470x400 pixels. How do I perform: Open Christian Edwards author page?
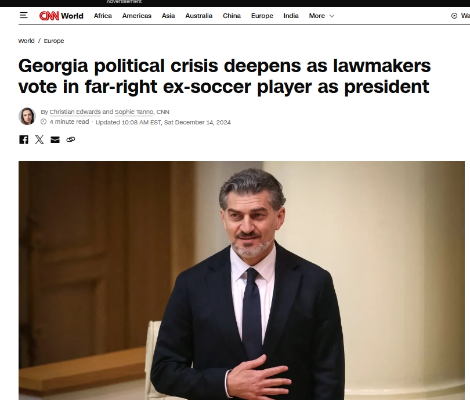pyautogui.click(x=75, y=112)
